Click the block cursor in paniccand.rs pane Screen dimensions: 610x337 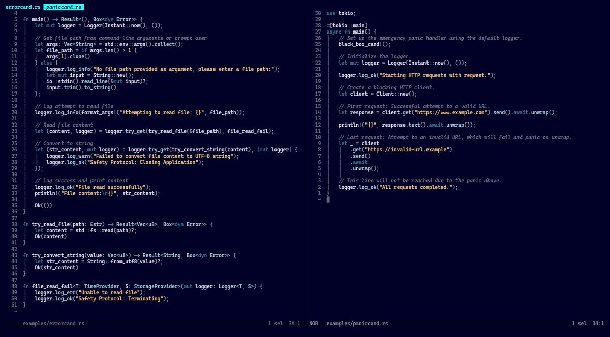[328, 199]
